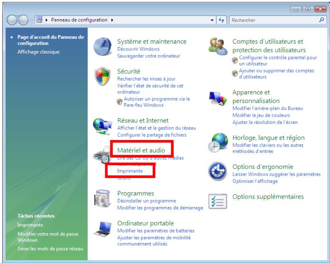330x263 pixels.
Task: Open the Ordinateur portable laptop icon
Action: click(x=101, y=229)
